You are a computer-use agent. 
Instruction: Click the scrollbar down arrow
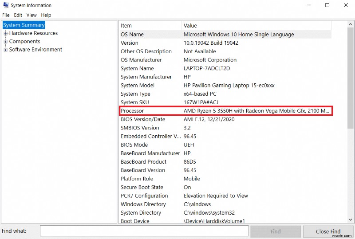point(350,219)
